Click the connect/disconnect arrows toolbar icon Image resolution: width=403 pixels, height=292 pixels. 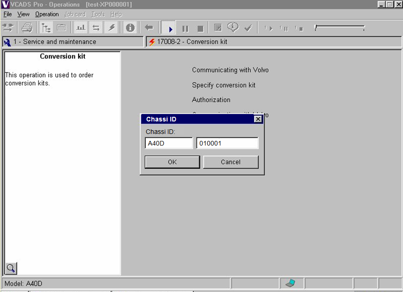(x=8, y=27)
